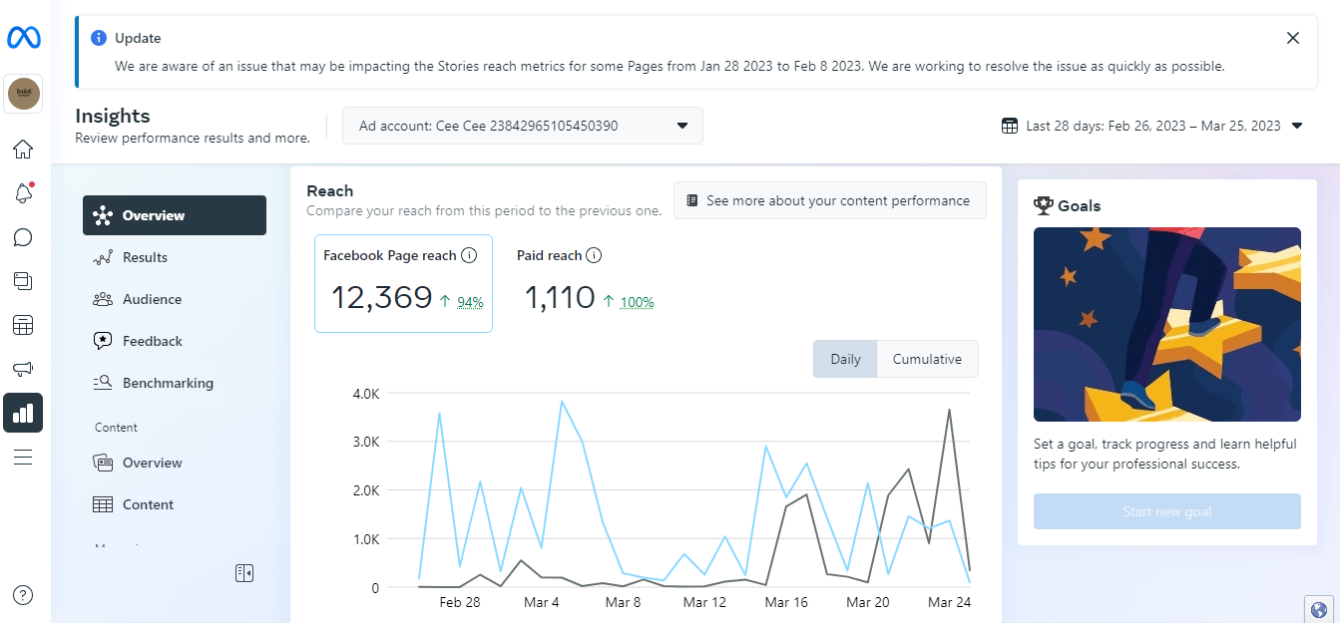Open Ads megaphone icon in sidebar

[23, 369]
